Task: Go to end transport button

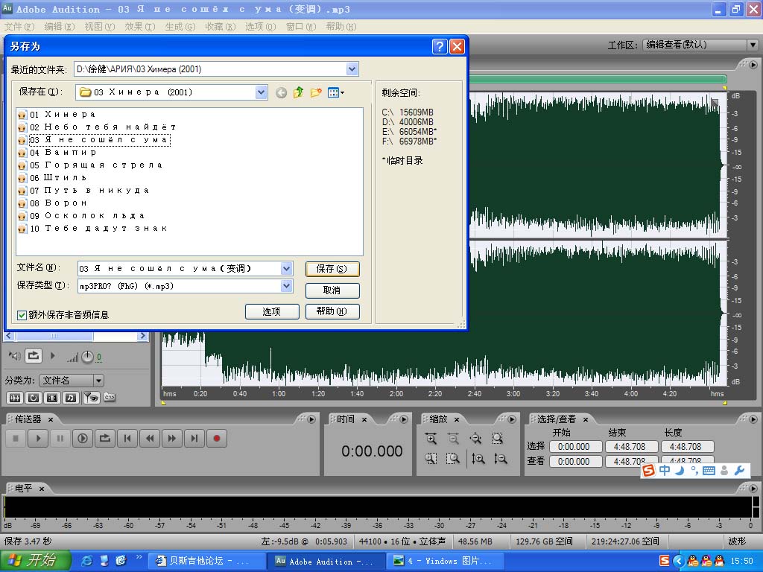Action: (194, 438)
